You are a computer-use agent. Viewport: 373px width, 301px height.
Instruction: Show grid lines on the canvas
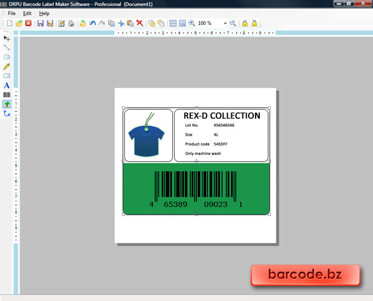(x=173, y=23)
